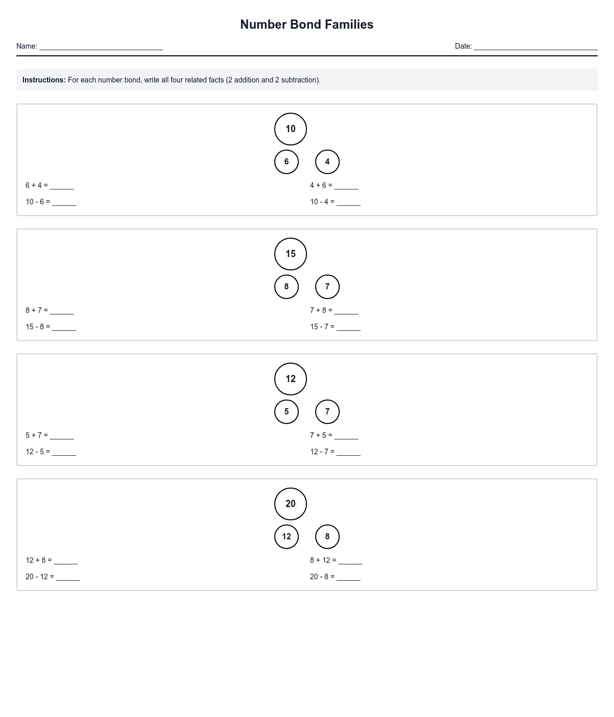Click the answer blank for 20 - 12
The height and width of the screenshot is (717, 614).
click(68, 577)
